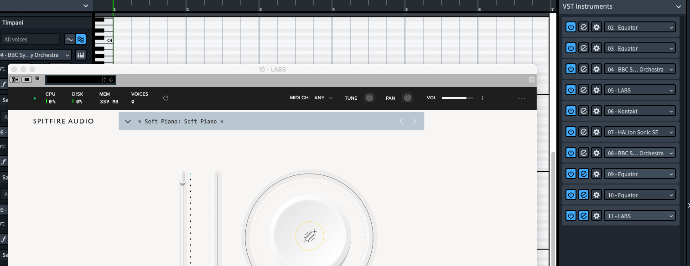This screenshot has width=690, height=266.
Task: Disable 04 - BBC S... Orchestra power button
Action: [571, 69]
